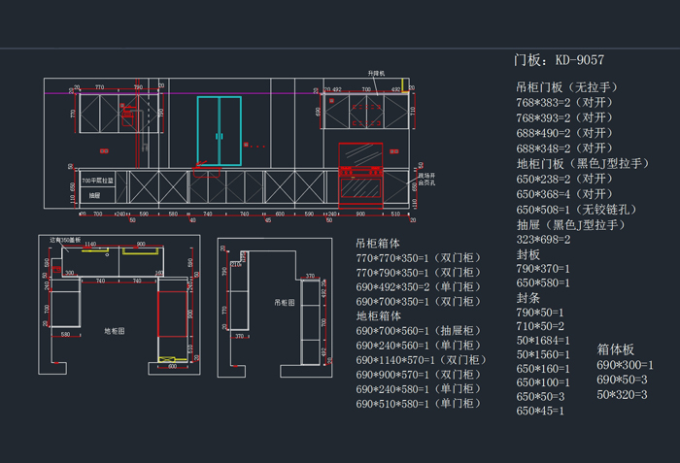Viewport: 680px width, 463px height.
Task: Select the 箱体板 heading text
Action: pos(615,348)
